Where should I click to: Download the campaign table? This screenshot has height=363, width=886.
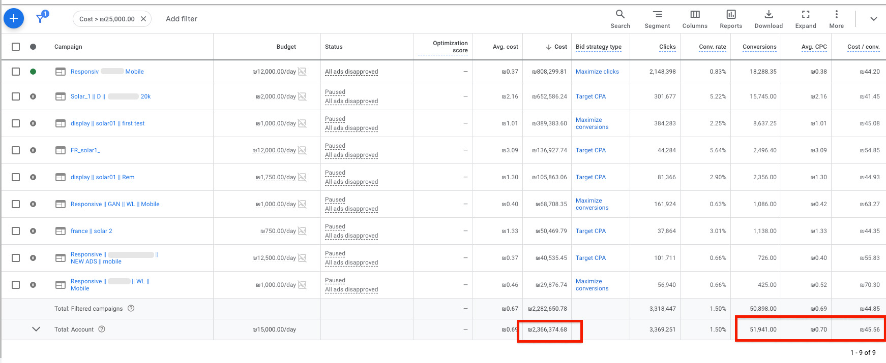[769, 19]
